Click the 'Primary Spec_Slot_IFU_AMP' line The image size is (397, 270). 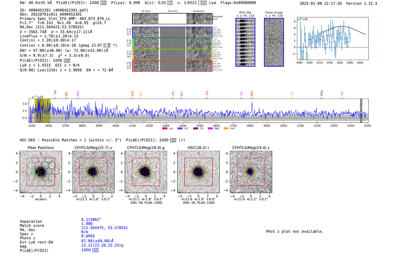pos(65,18)
